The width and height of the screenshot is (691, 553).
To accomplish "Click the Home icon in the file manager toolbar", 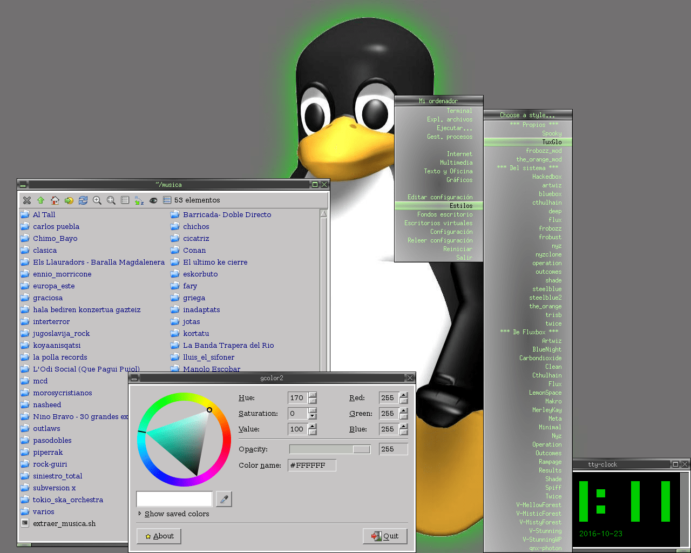I will [55, 200].
